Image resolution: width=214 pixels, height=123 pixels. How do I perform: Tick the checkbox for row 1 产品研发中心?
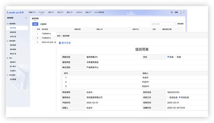[x=34, y=34]
